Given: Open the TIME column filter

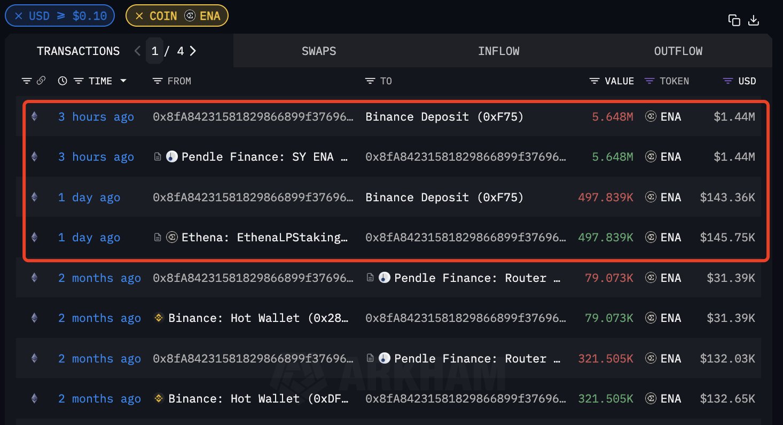Looking at the screenshot, I should pos(79,81).
